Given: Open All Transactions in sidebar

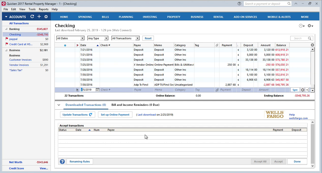Looking at the screenshot, I should tap(19, 23).
